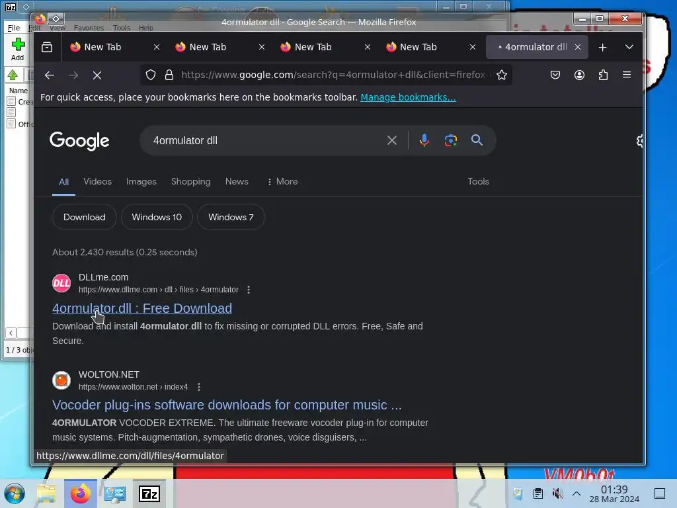The height and width of the screenshot is (508, 677).
Task: Click the Google logo
Action: [x=79, y=141]
